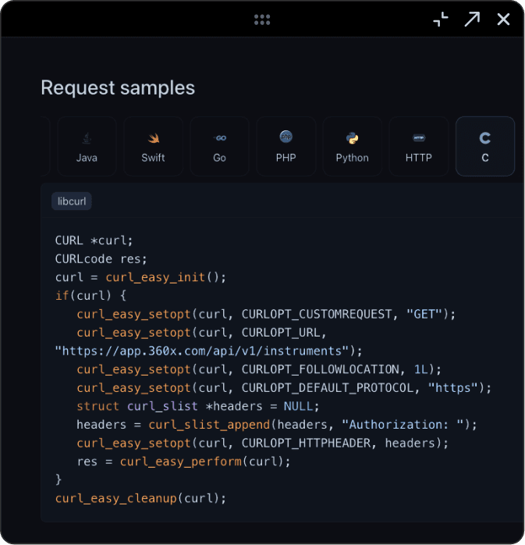The image size is (525, 545).
Task: Click the curl_easy_init() code line
Action: click(140, 277)
